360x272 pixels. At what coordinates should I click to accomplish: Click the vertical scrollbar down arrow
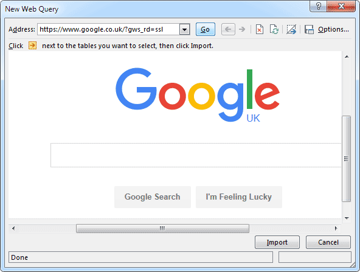[347, 218]
